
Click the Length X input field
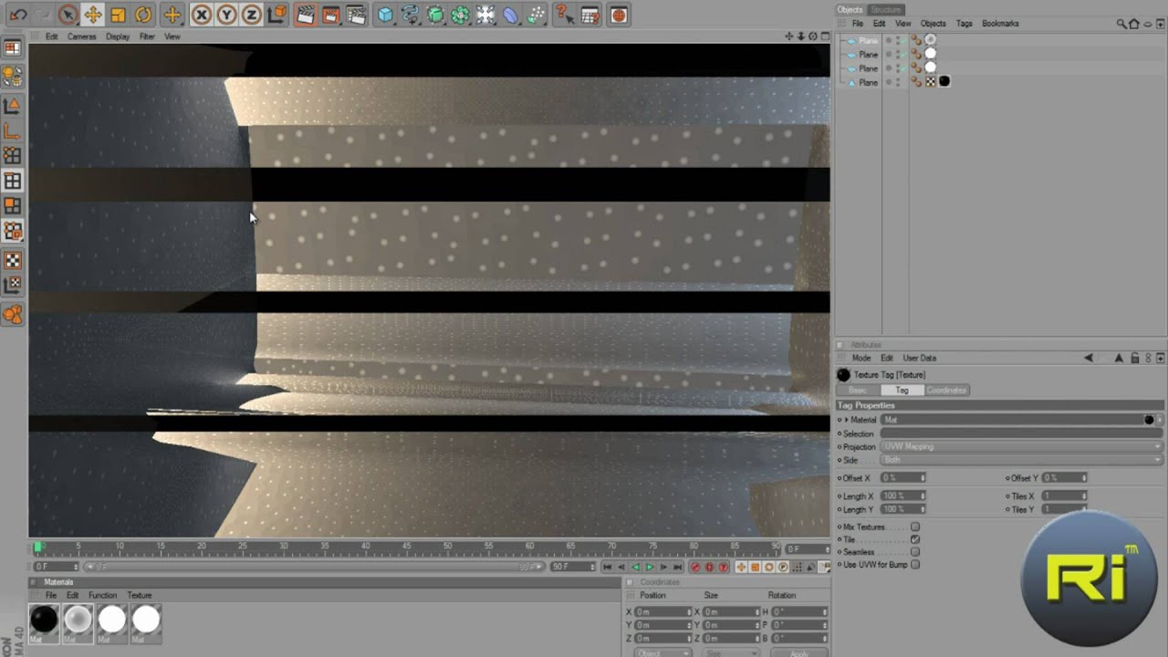click(x=902, y=496)
